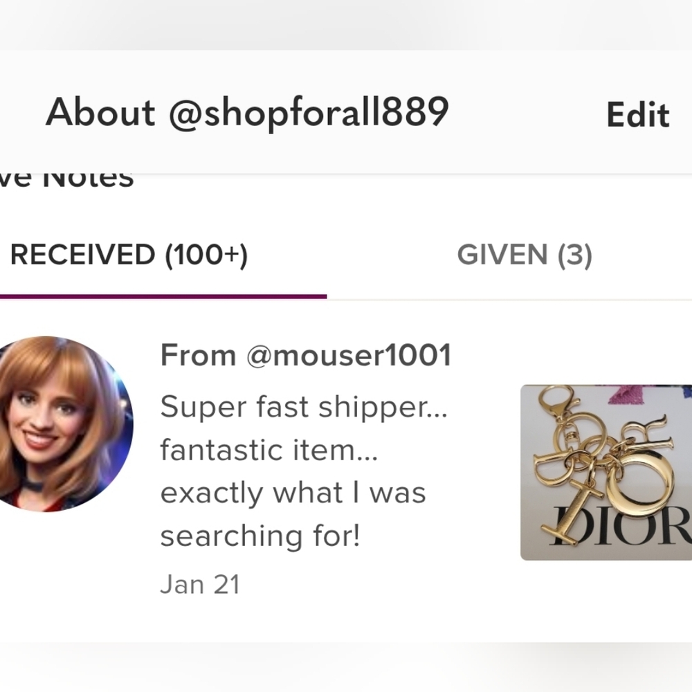
Task: Open the Dior keychain listing thumbnail
Action: [606, 473]
